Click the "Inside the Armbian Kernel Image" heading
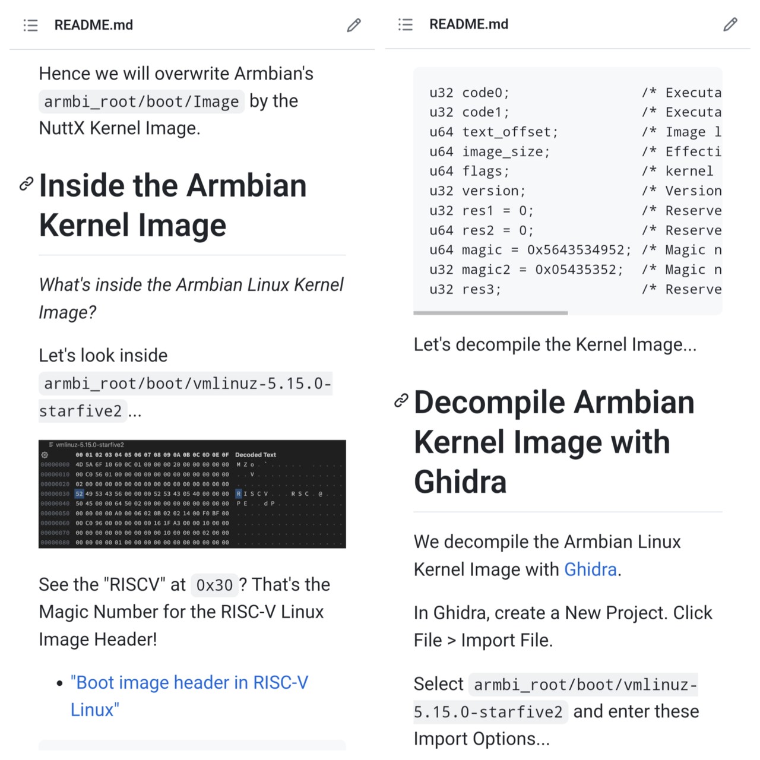This screenshot has height=760, width=760. click(173, 205)
